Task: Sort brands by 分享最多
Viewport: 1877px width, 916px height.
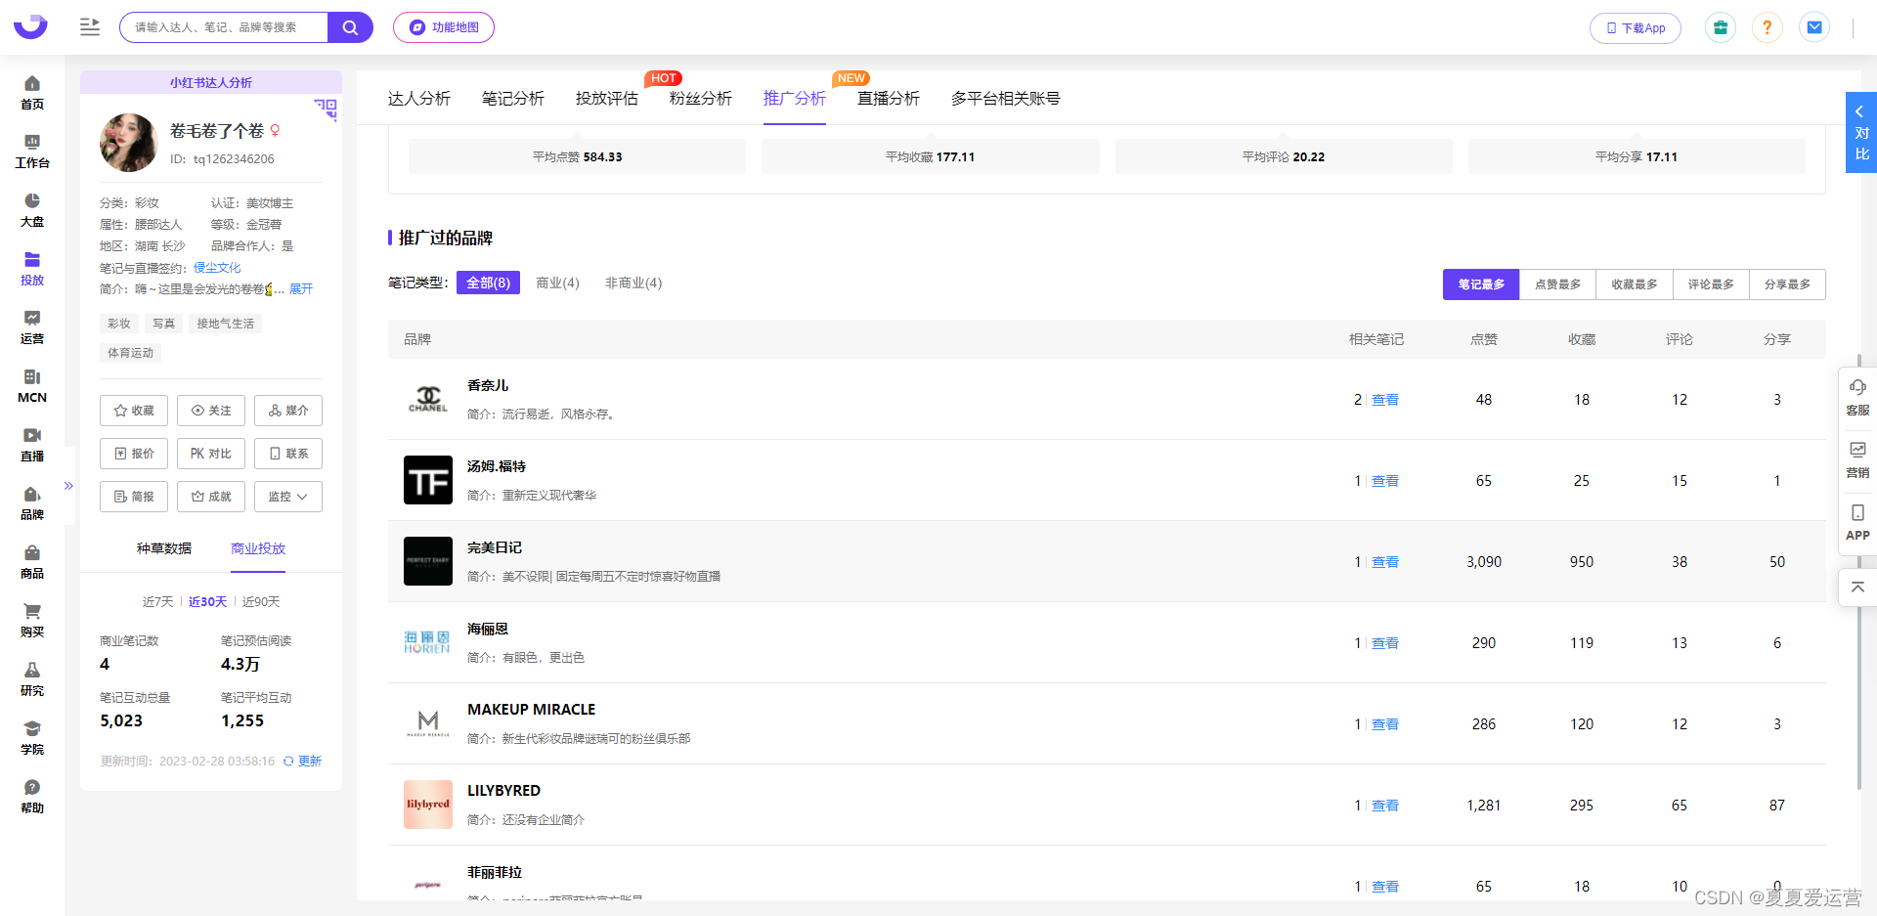Action: tap(1787, 284)
